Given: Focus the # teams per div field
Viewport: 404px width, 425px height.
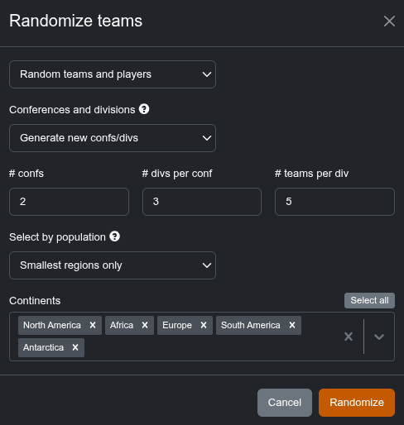Looking at the screenshot, I should (x=334, y=202).
